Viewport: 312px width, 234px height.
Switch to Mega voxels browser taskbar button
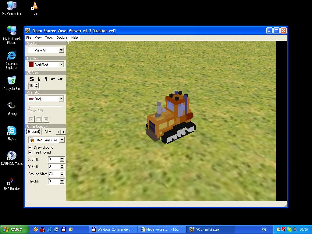161,229
